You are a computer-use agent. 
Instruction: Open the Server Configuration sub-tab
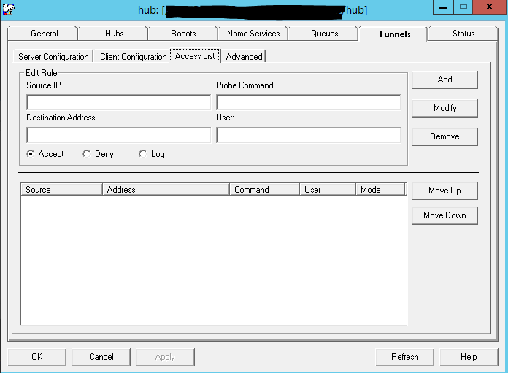[53, 57]
